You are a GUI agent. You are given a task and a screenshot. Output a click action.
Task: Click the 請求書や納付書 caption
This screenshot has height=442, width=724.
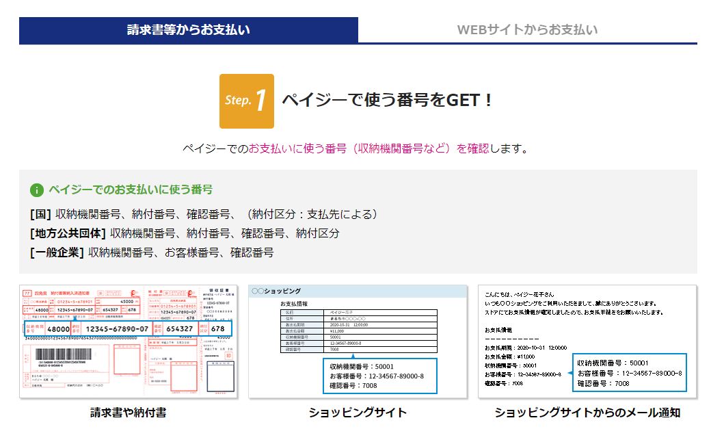tap(128, 413)
